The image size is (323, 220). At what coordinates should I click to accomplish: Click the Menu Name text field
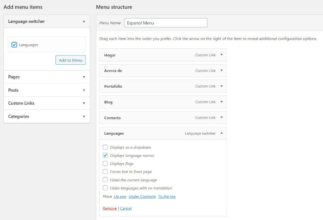[x=165, y=23]
